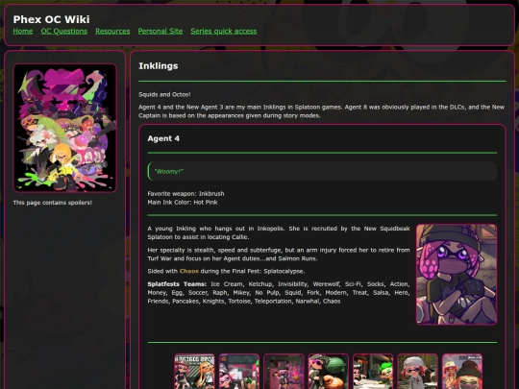Click 'This page contains spoilers!' notice
Image resolution: width=519 pixels, height=389 pixels.
coord(52,203)
